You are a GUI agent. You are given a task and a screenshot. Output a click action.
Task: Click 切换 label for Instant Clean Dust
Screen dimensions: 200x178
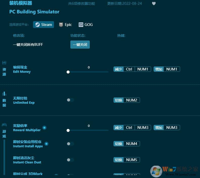(x=119, y=160)
